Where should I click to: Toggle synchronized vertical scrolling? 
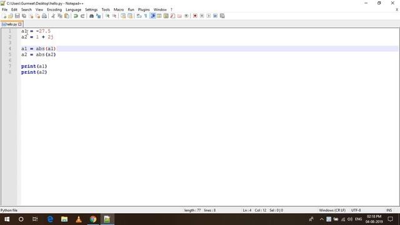click(123, 16)
